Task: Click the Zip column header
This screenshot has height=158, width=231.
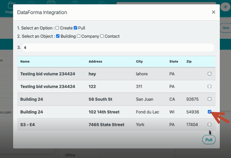Action: tap(189, 62)
